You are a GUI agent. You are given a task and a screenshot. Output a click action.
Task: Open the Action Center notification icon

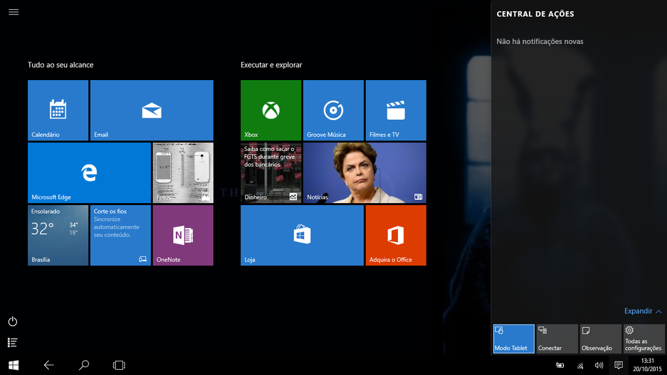pyautogui.click(x=619, y=366)
